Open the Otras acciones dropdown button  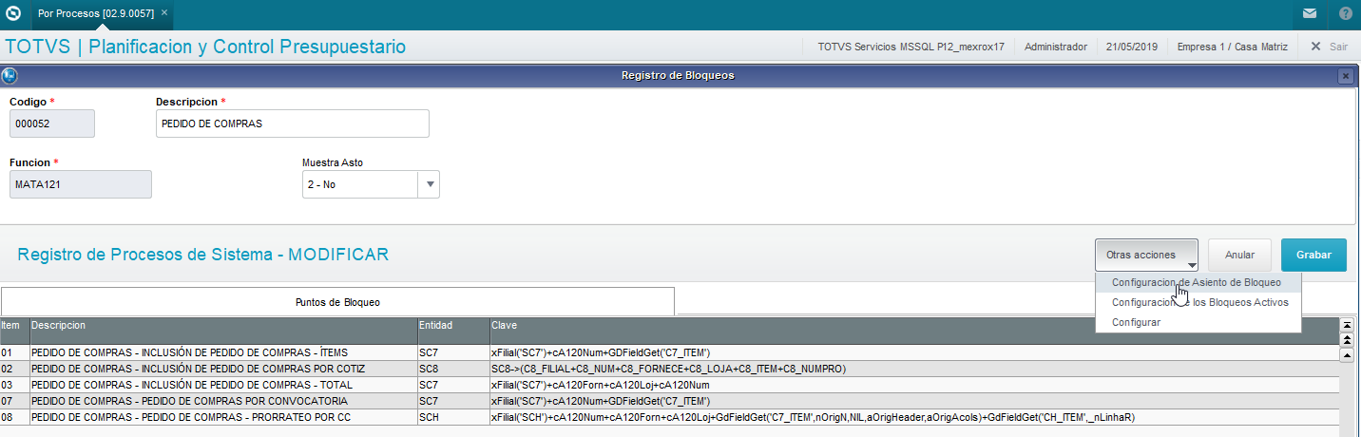tap(1146, 255)
